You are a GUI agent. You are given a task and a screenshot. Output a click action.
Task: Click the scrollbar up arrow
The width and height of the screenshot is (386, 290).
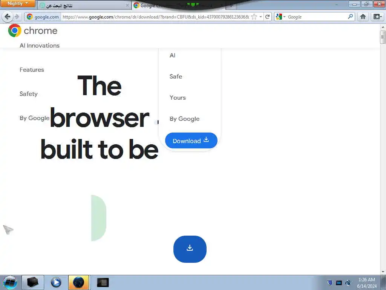(x=383, y=27)
